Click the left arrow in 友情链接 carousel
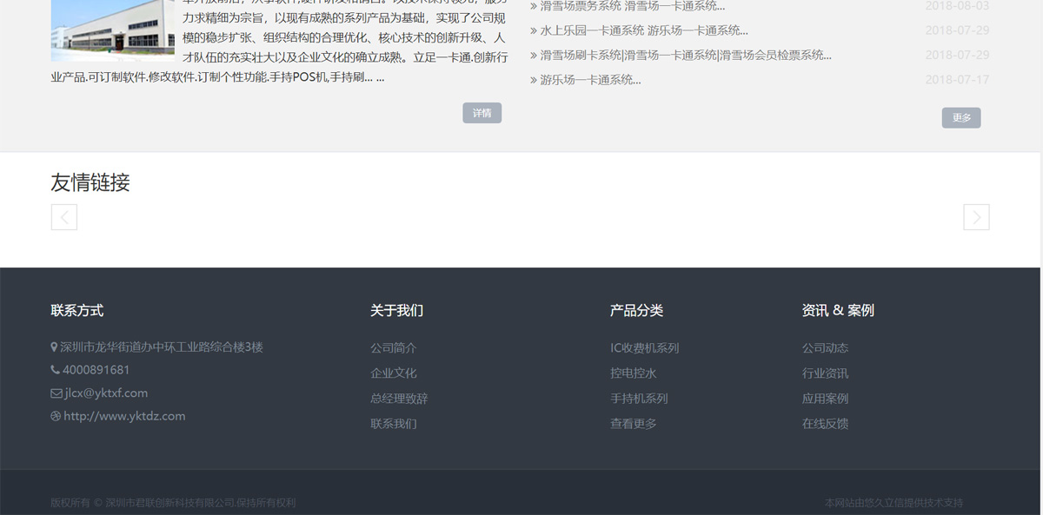This screenshot has height=515, width=1043. point(64,217)
